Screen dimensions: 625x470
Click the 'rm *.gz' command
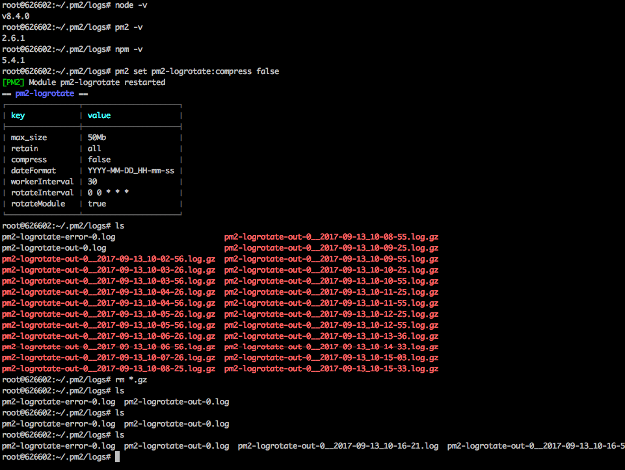131,380
